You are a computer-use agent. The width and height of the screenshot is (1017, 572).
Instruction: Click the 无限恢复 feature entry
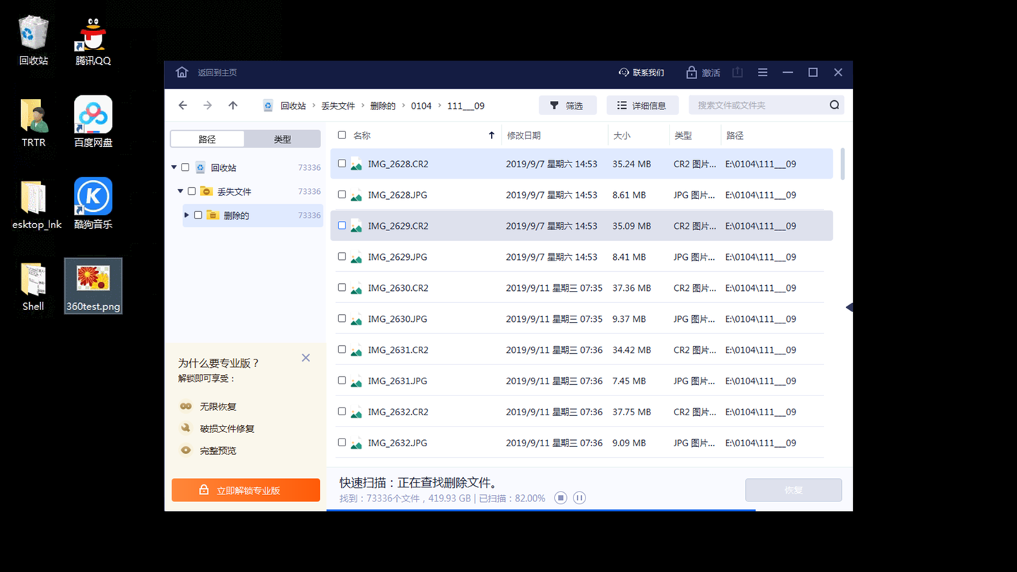(218, 407)
